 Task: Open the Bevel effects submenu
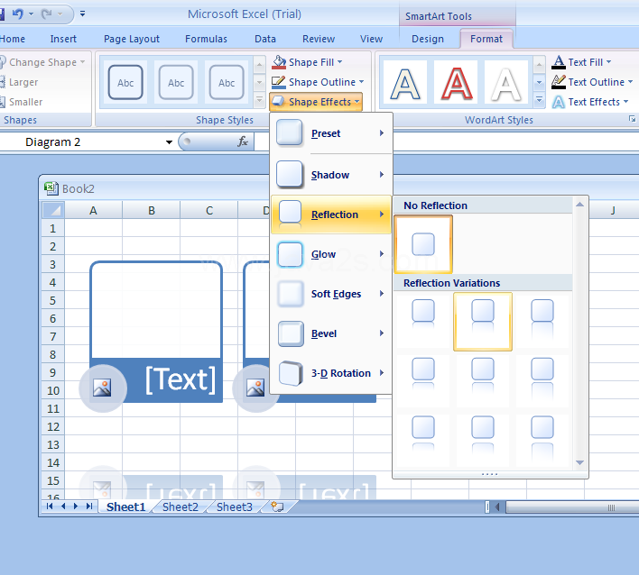(x=331, y=333)
